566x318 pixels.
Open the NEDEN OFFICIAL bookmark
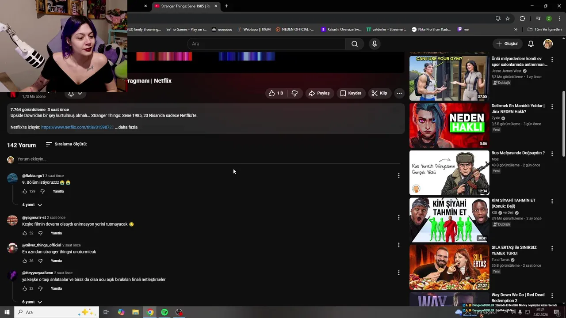coord(294,30)
